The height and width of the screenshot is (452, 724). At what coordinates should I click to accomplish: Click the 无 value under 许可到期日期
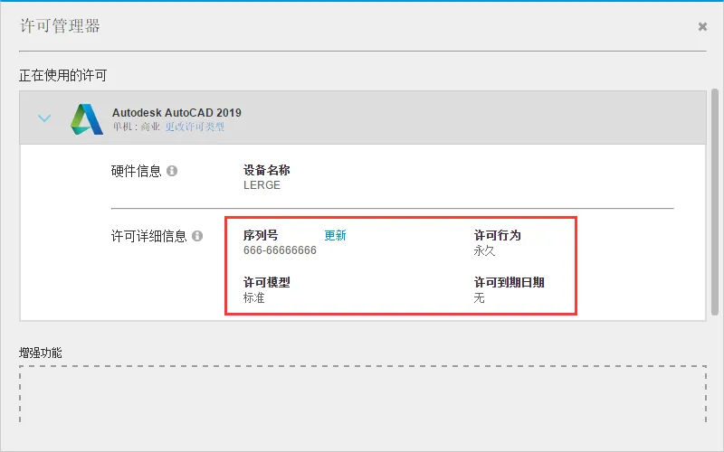479,297
